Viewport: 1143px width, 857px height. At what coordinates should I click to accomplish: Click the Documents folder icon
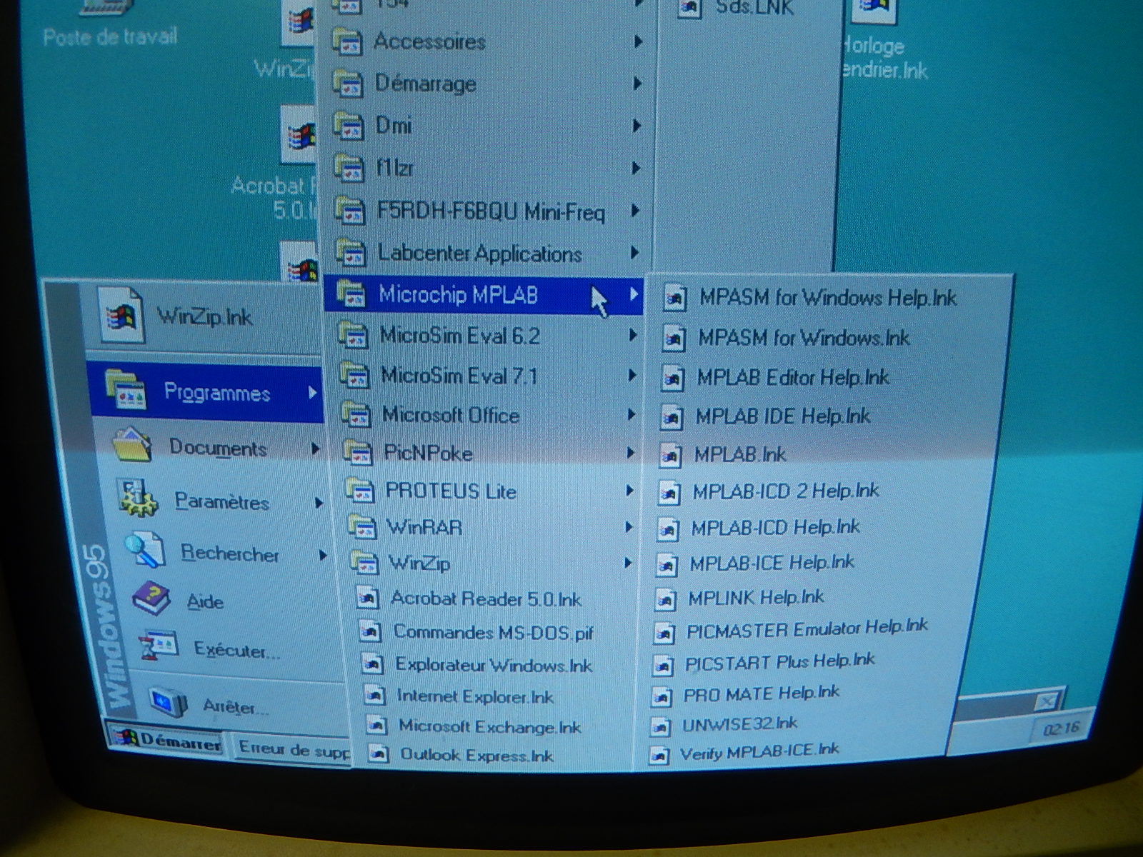coord(132,446)
